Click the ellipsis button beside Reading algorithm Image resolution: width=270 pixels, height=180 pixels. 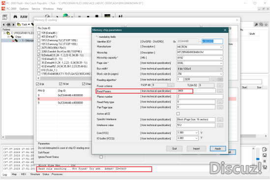click(213, 79)
